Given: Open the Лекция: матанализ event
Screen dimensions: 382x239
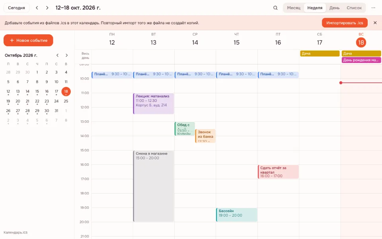Looking at the screenshot, I should pos(154,104).
